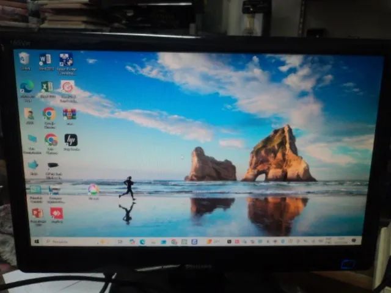
Task: Launch the Chrome shortcut next to the HP icon
Action: [51, 143]
